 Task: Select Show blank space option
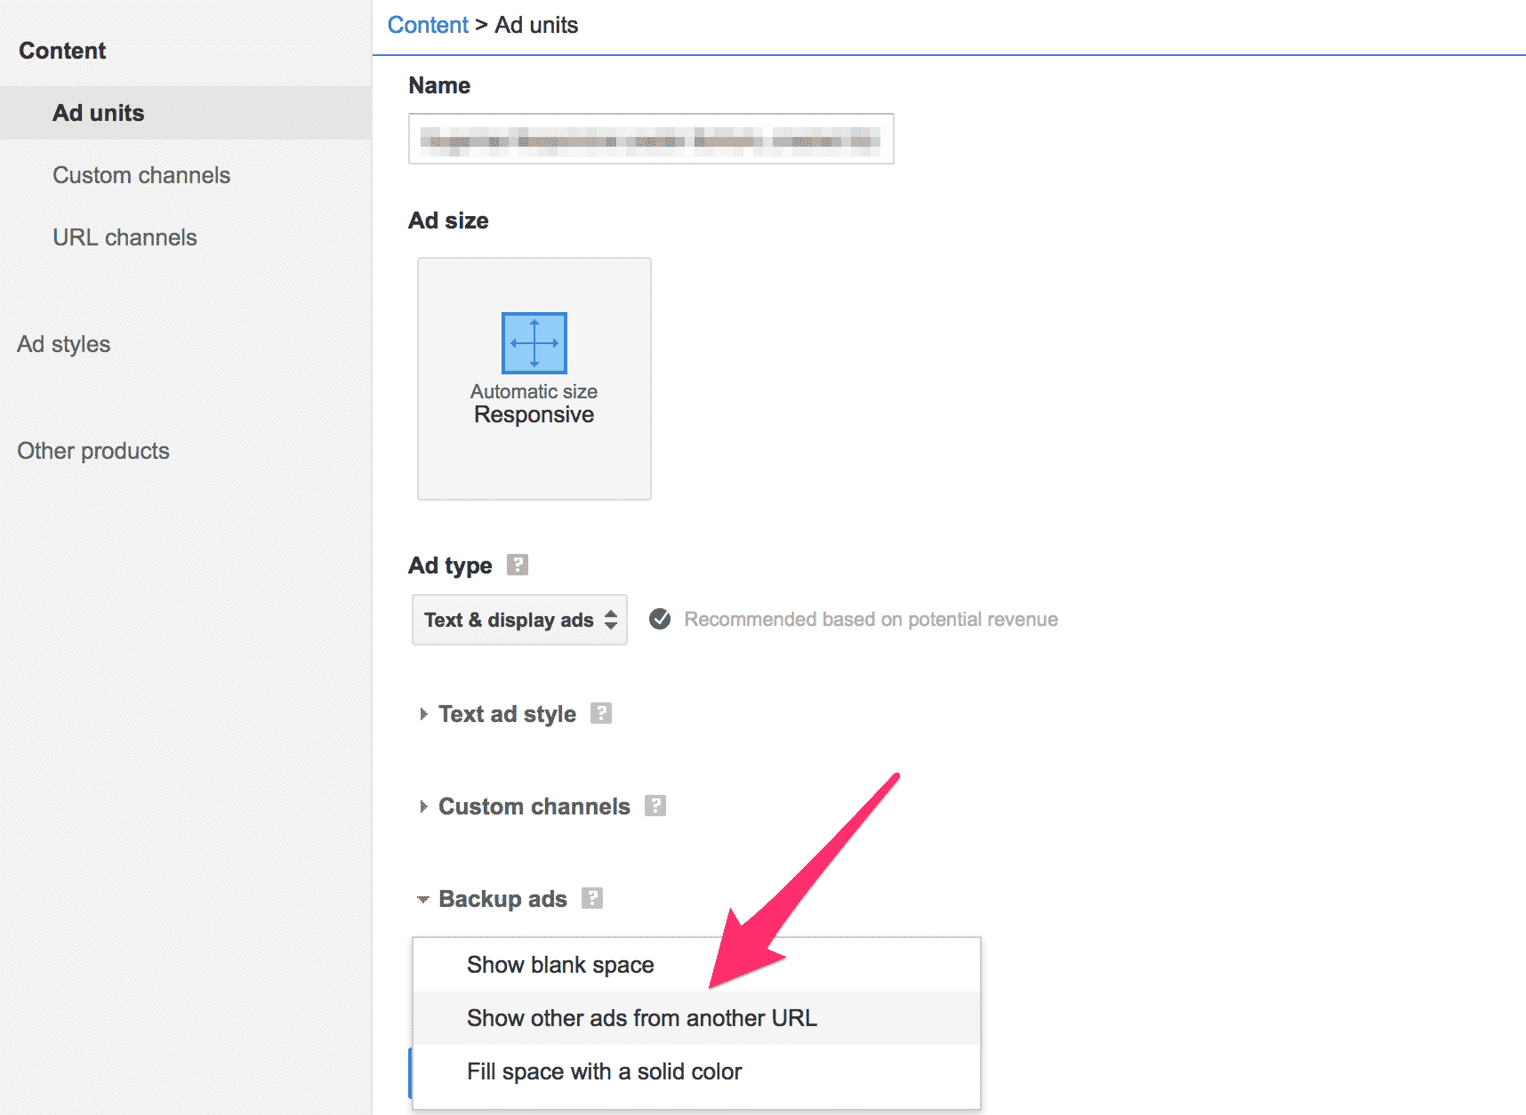coord(560,965)
